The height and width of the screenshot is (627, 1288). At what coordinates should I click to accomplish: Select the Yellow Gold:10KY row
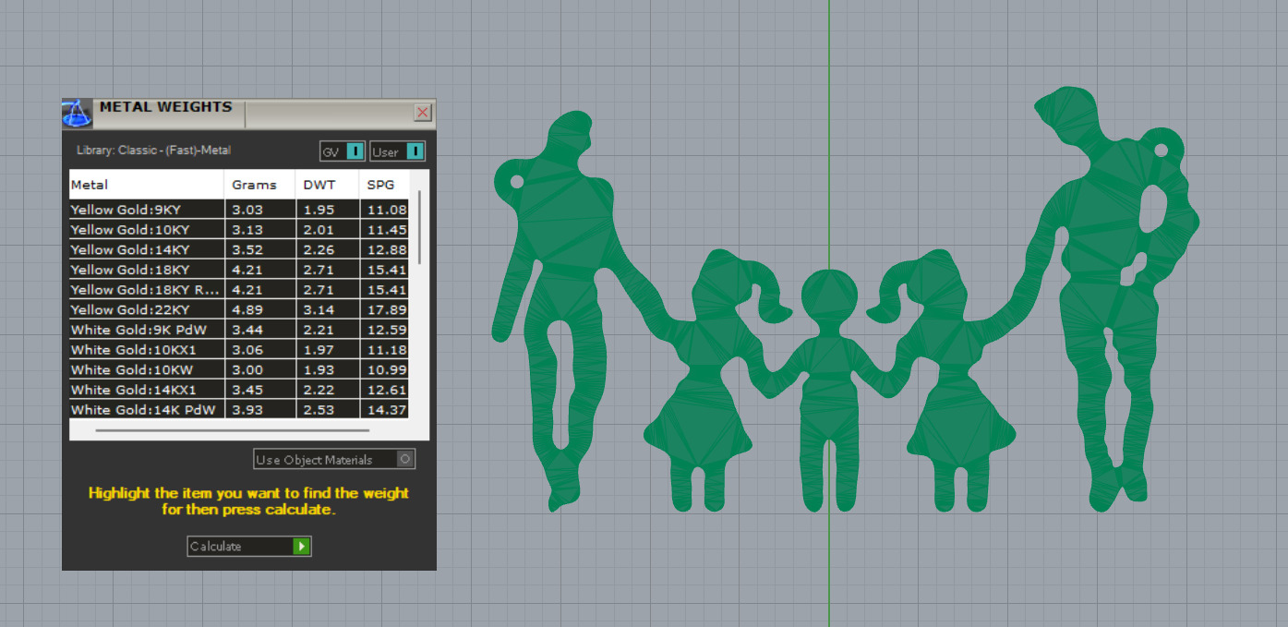click(238, 230)
